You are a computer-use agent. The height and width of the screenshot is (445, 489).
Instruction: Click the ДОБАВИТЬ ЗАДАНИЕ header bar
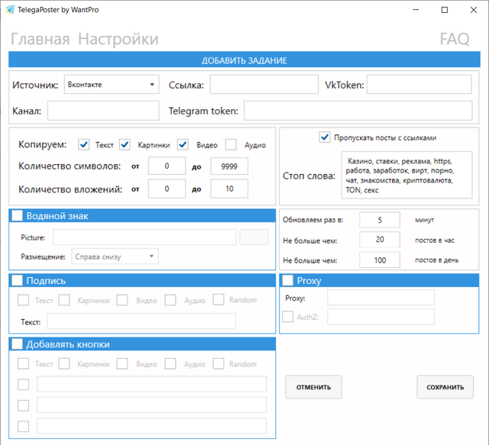[x=244, y=60]
